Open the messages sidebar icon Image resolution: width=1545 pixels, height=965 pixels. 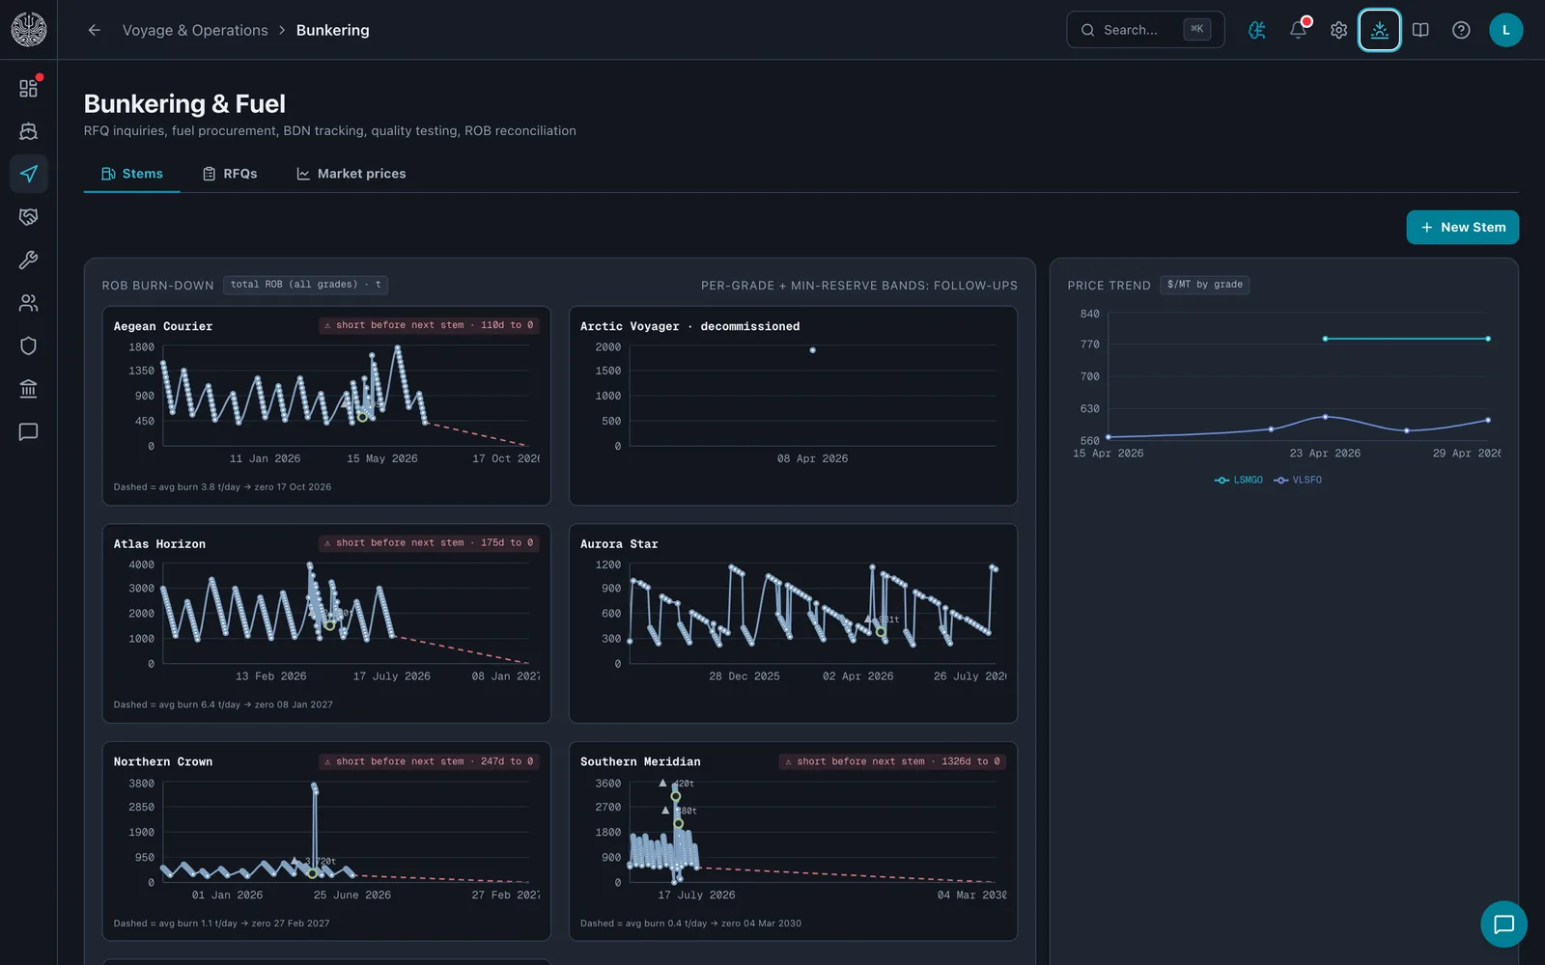(x=28, y=431)
